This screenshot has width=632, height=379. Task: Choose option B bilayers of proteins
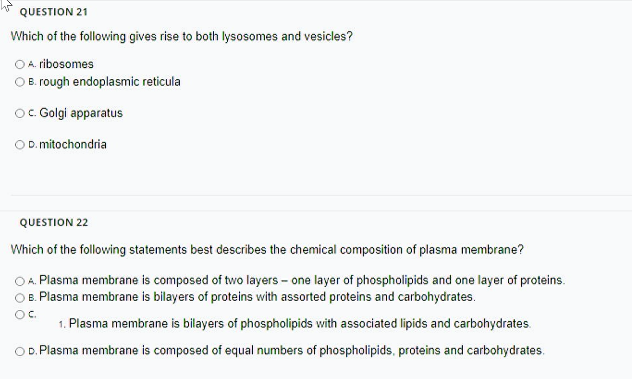click(x=20, y=297)
